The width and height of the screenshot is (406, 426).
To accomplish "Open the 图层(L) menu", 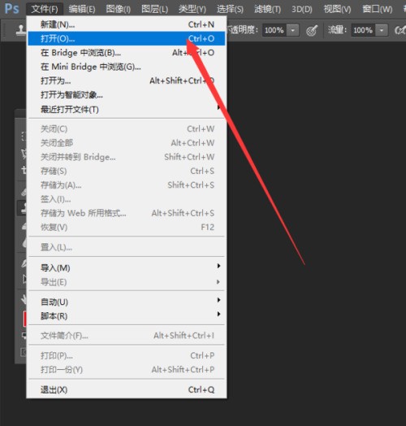I will coord(155,9).
